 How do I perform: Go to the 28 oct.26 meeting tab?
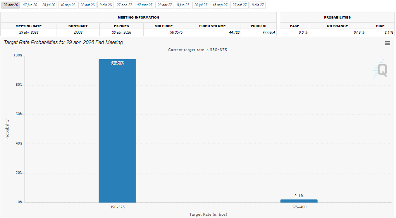88,5
